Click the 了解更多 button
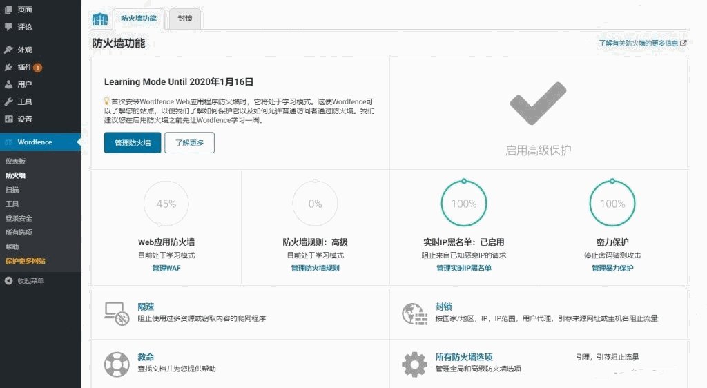Image resolution: width=707 pixels, height=388 pixels. (x=189, y=143)
